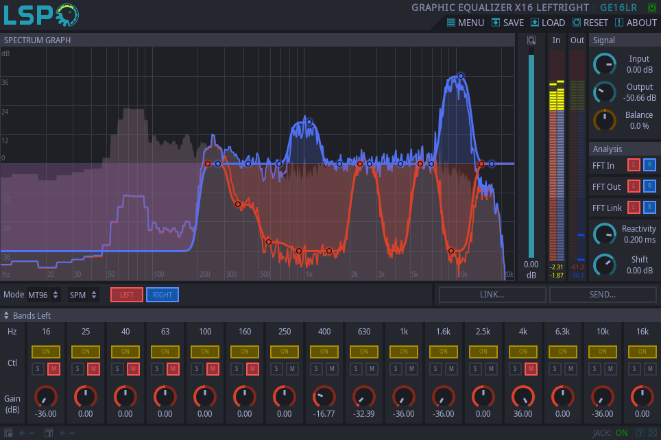Click the minus icon beside the UI scaling icon
The width and height of the screenshot is (661, 440).
pyautogui.click(x=31, y=433)
